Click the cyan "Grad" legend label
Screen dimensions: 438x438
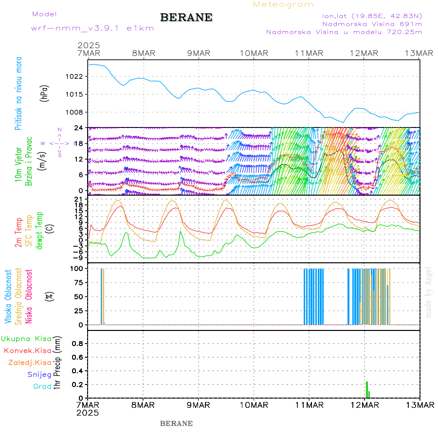click(x=42, y=386)
